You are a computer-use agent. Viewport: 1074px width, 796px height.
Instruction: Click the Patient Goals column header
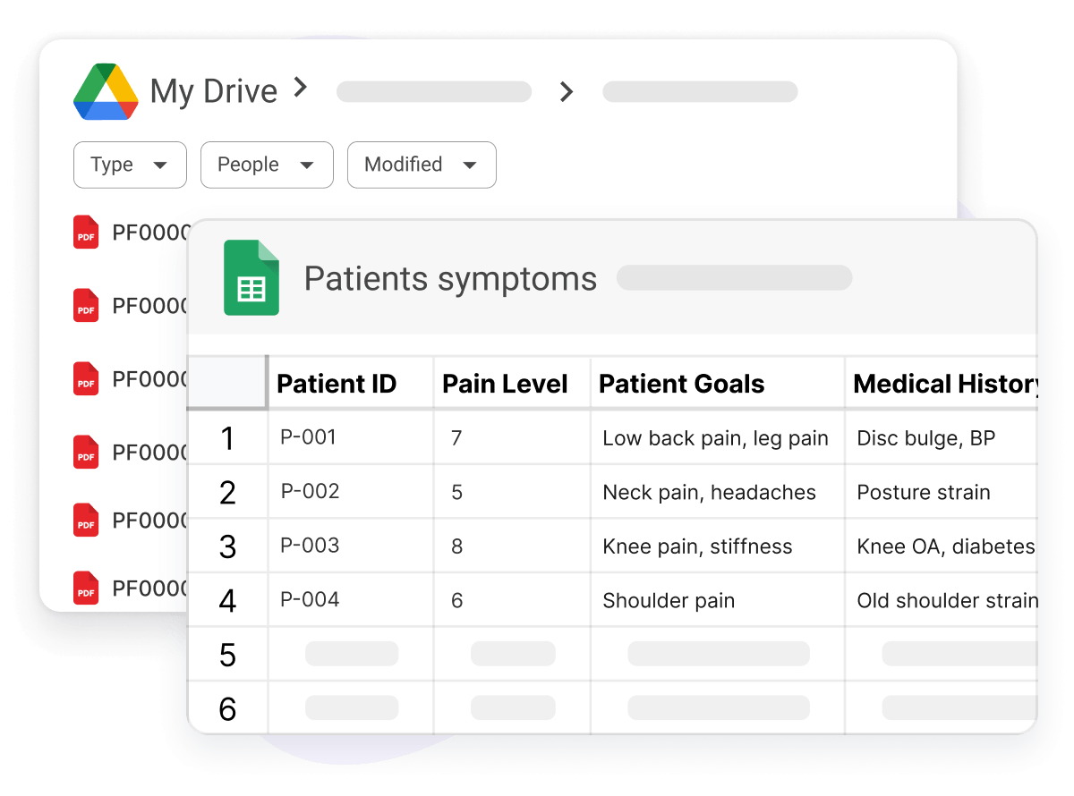681,384
